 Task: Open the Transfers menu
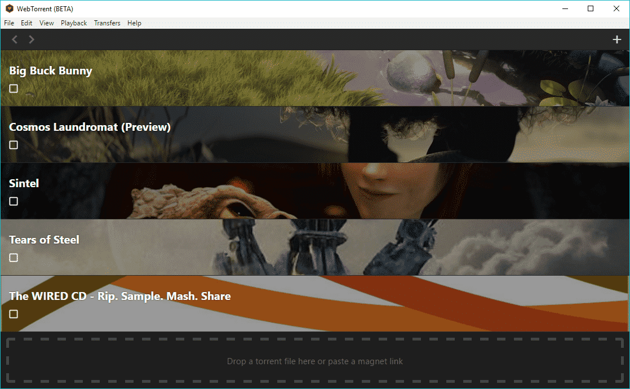pyautogui.click(x=107, y=23)
